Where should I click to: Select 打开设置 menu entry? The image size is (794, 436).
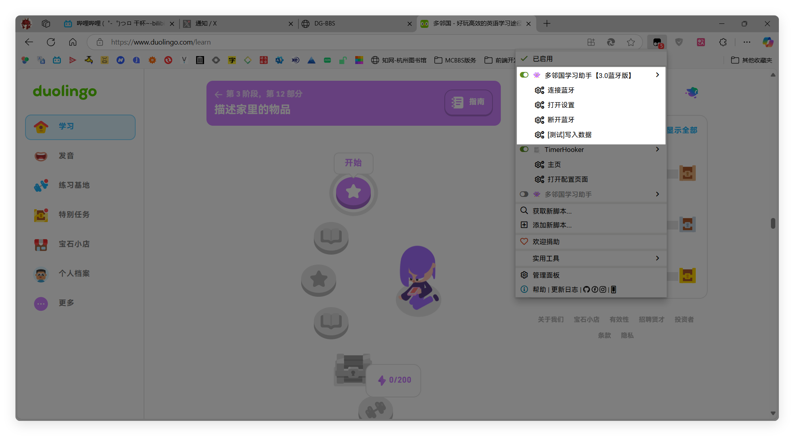coord(591,105)
